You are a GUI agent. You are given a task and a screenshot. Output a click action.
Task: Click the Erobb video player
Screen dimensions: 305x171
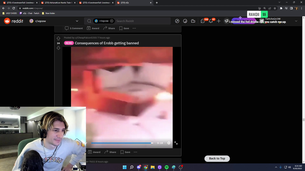coord(122,97)
